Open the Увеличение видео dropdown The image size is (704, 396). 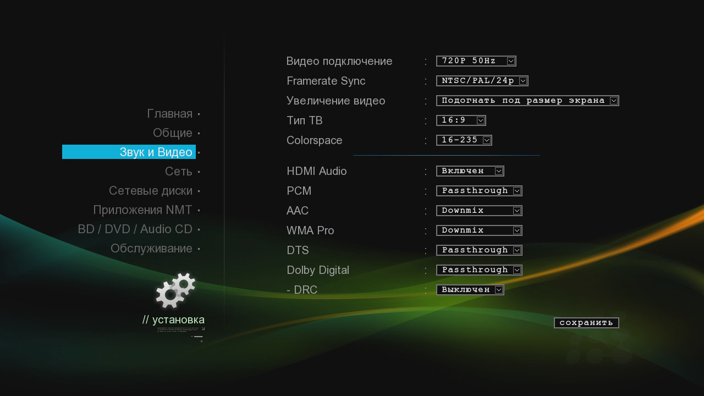pos(527,101)
